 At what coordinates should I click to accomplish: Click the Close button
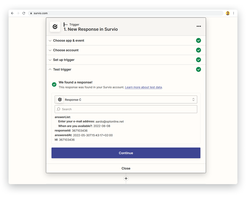coord(126,168)
